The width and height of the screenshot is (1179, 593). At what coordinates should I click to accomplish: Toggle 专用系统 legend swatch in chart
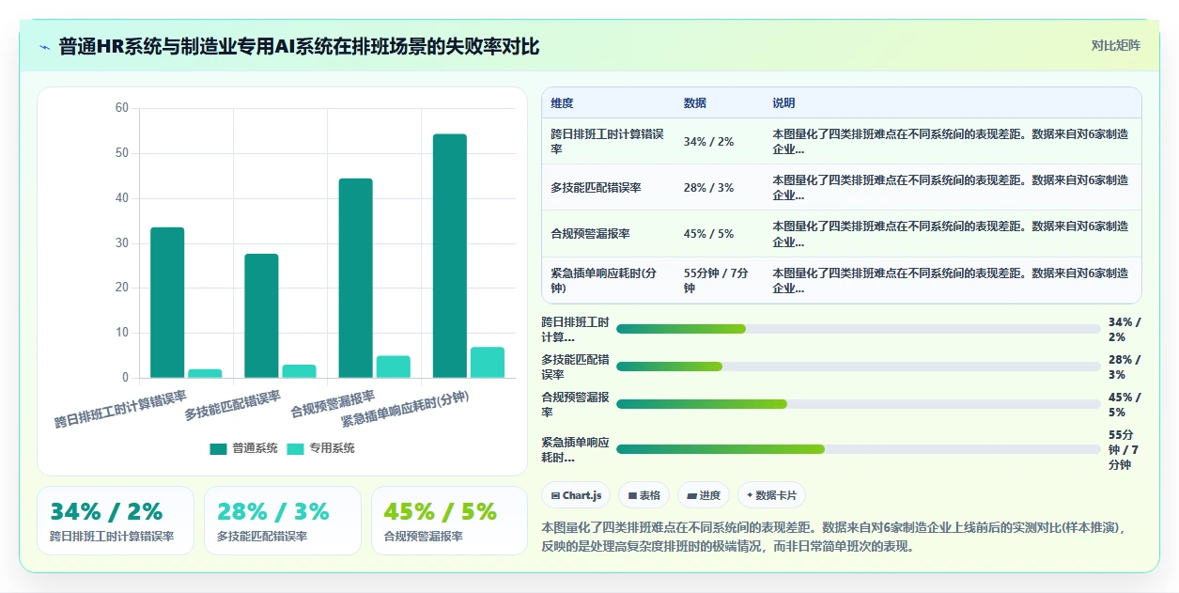pyautogui.click(x=295, y=448)
